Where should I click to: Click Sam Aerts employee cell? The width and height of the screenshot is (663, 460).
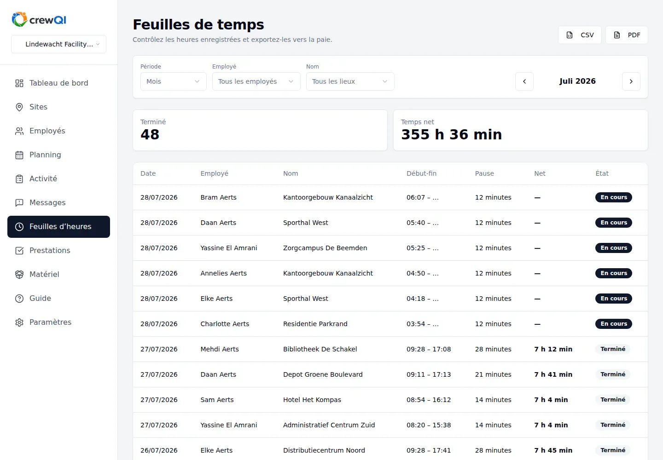pos(217,400)
